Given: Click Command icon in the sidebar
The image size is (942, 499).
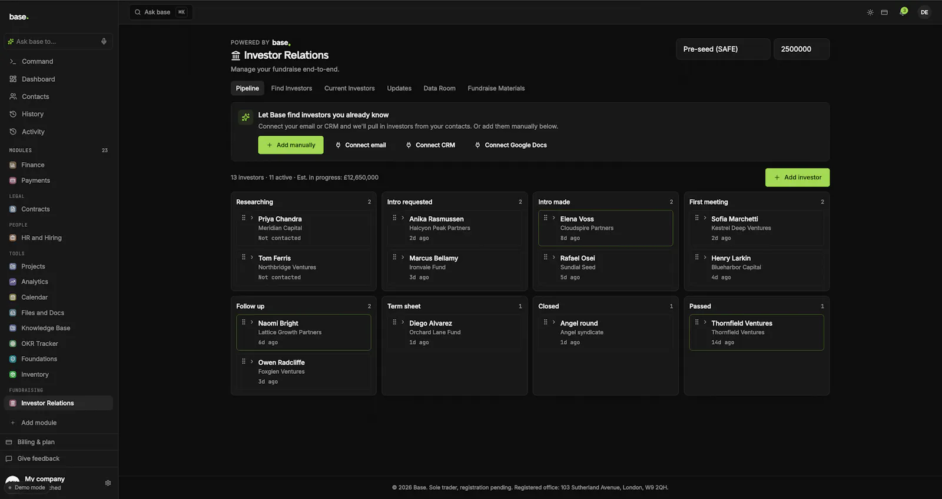Looking at the screenshot, I should click(13, 62).
